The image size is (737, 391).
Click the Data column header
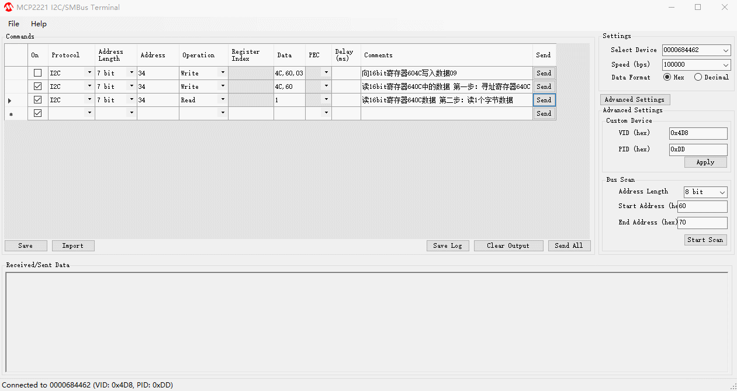click(289, 55)
